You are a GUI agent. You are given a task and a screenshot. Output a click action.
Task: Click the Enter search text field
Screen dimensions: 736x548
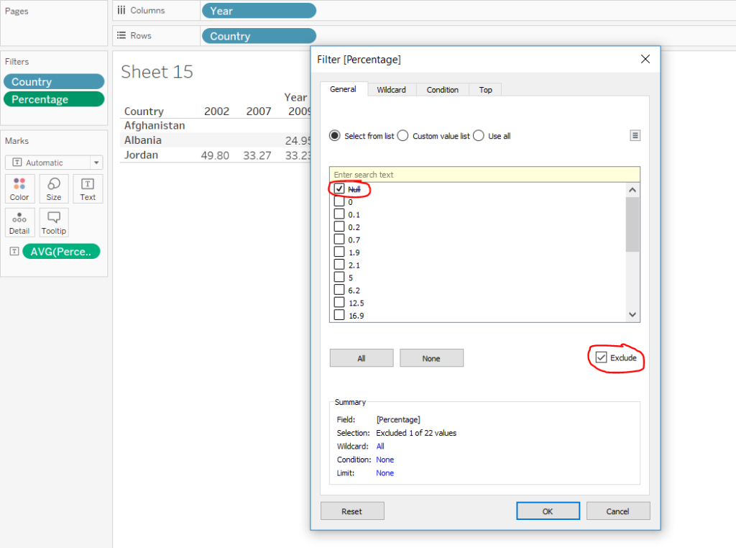484,175
